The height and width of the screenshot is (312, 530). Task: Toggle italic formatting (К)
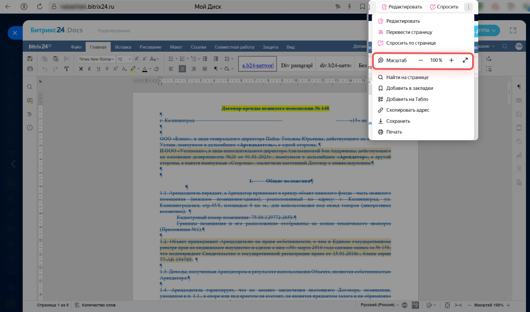[x=90, y=69]
